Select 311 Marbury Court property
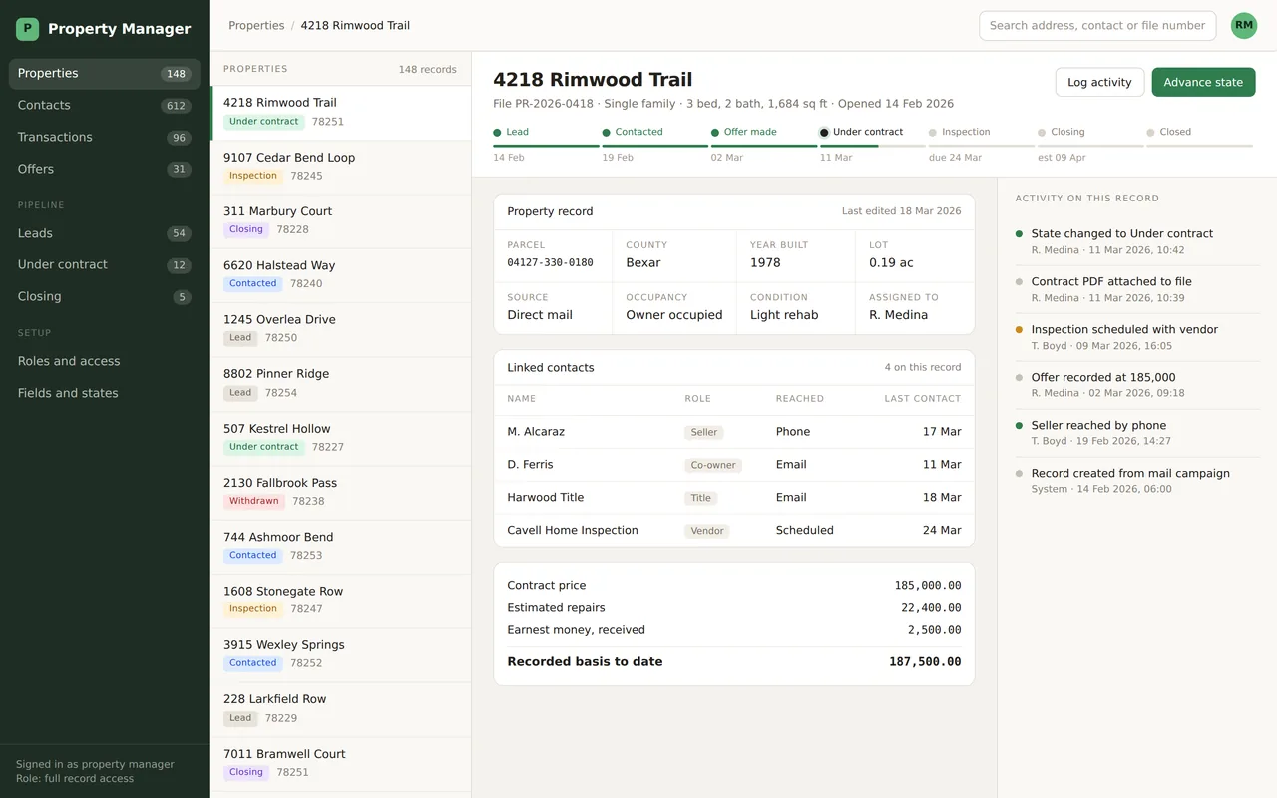This screenshot has height=798, width=1277. [x=340, y=221]
